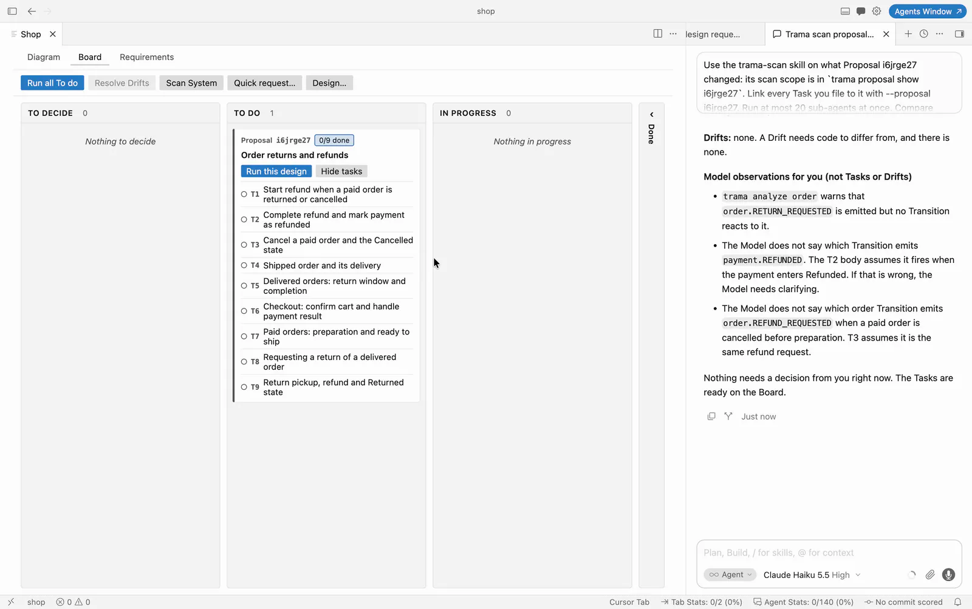The height and width of the screenshot is (609, 972).
Task: Open the Quick request... dropdown button
Action: [x=265, y=83]
